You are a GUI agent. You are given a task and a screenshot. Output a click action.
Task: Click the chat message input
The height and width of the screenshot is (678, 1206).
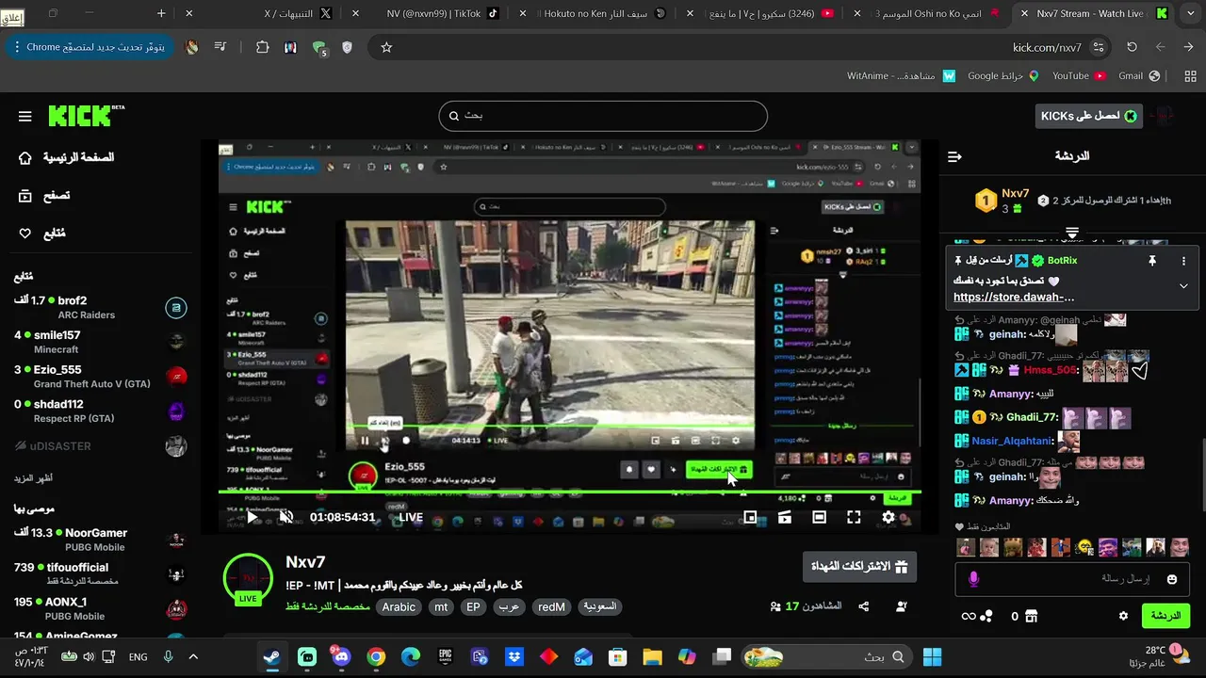tap(1073, 579)
